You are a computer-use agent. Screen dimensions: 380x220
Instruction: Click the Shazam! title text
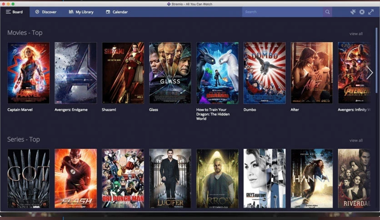pyautogui.click(x=109, y=110)
